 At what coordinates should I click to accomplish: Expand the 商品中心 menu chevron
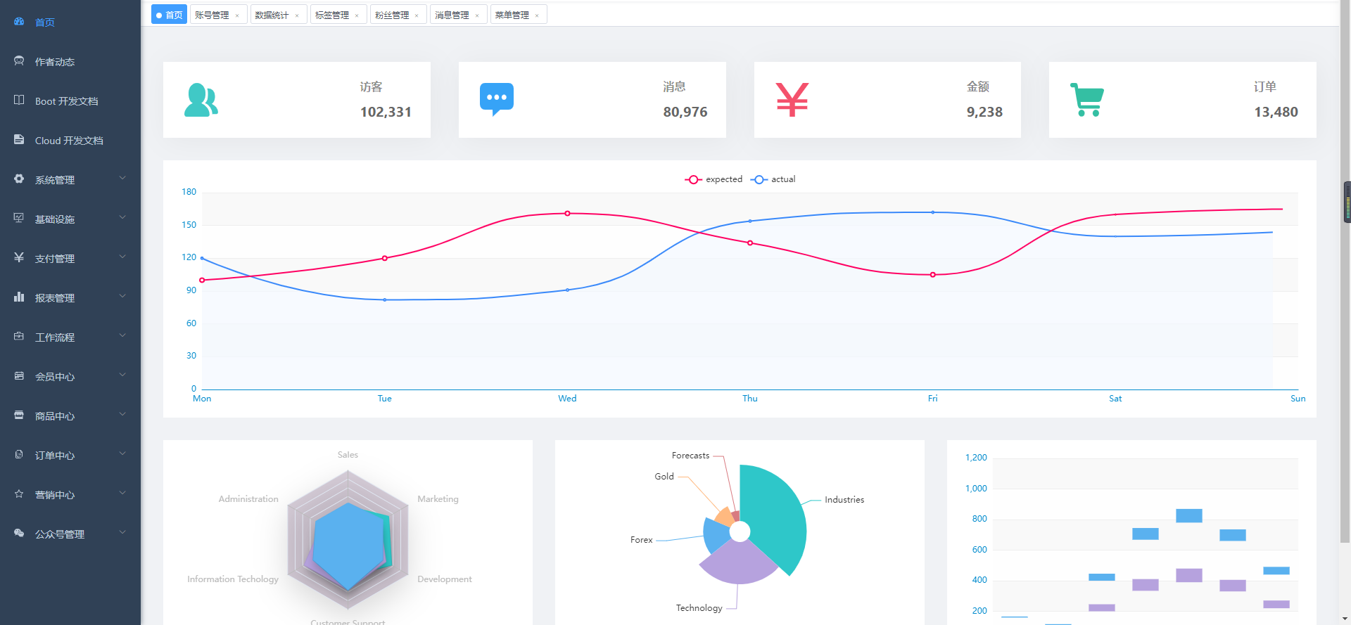pyautogui.click(x=122, y=414)
